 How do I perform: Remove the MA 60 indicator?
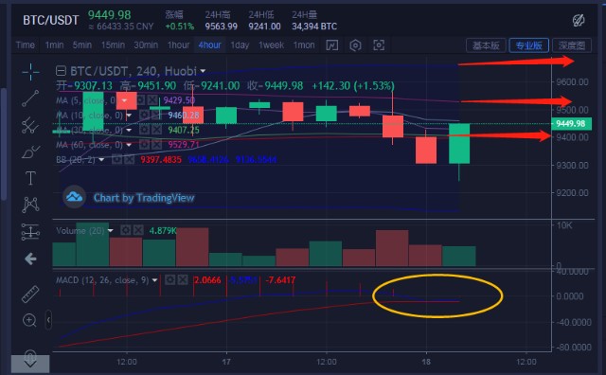point(156,145)
